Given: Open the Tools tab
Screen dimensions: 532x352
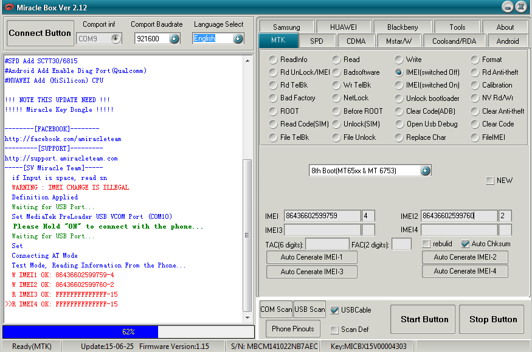Looking at the screenshot, I should pyautogui.click(x=457, y=27).
